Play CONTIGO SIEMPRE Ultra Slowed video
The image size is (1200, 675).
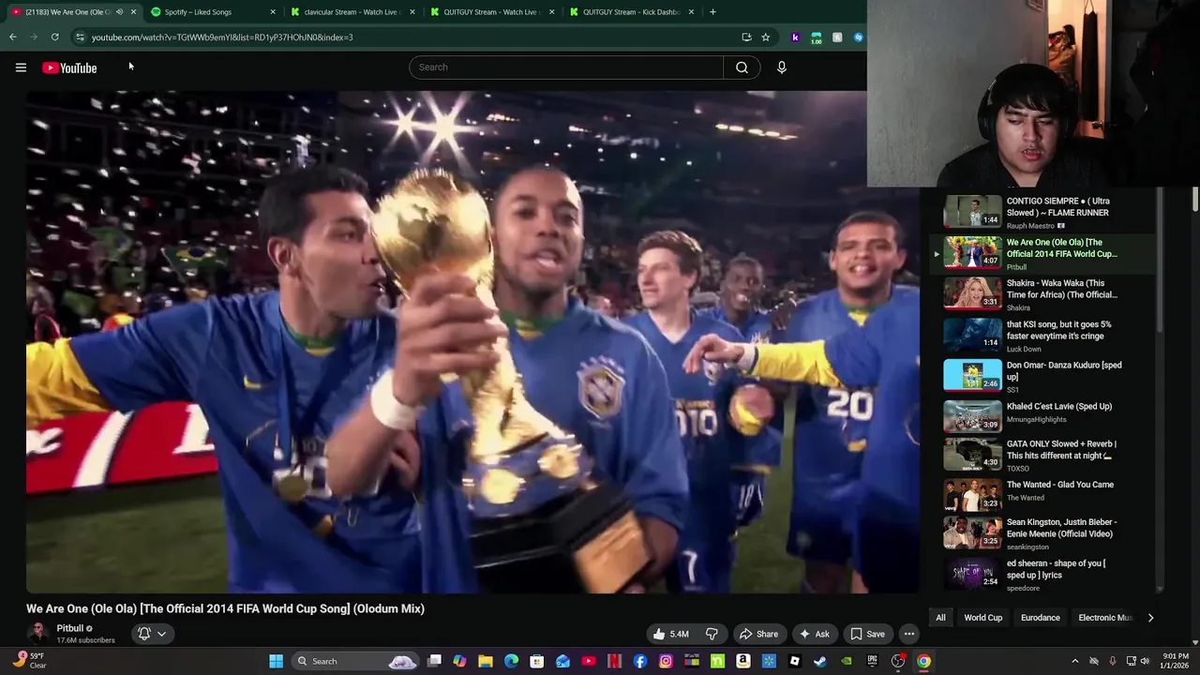tap(1043, 212)
